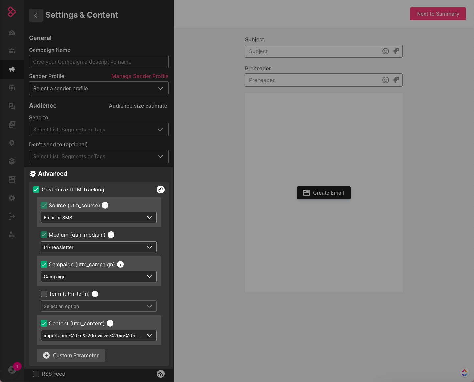Click the Advanced section header
The width and height of the screenshot is (474, 382).
click(x=49, y=174)
